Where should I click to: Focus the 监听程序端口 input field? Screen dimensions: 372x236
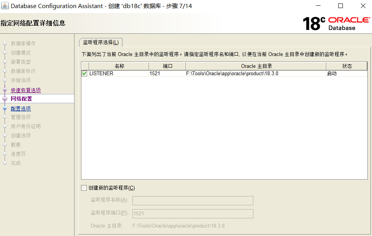pyautogui.click(x=193, y=213)
